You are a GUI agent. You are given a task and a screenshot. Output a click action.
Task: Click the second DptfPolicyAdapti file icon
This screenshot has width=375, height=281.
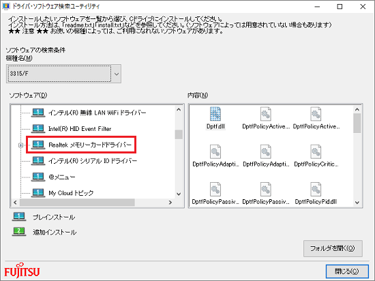point(266,151)
